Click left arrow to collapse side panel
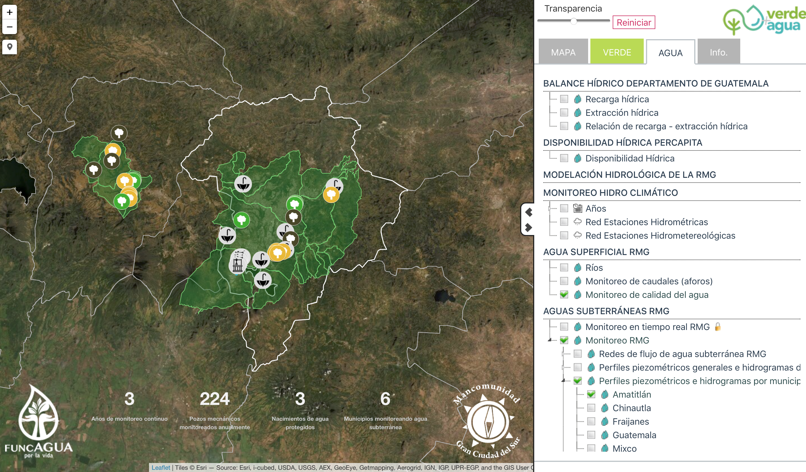The width and height of the screenshot is (806, 472). pyautogui.click(x=528, y=212)
